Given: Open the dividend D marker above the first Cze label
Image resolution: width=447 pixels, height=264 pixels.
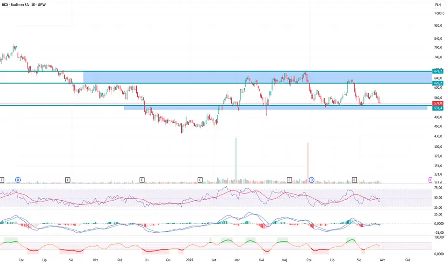Looking at the screenshot, I should pos(18,180).
